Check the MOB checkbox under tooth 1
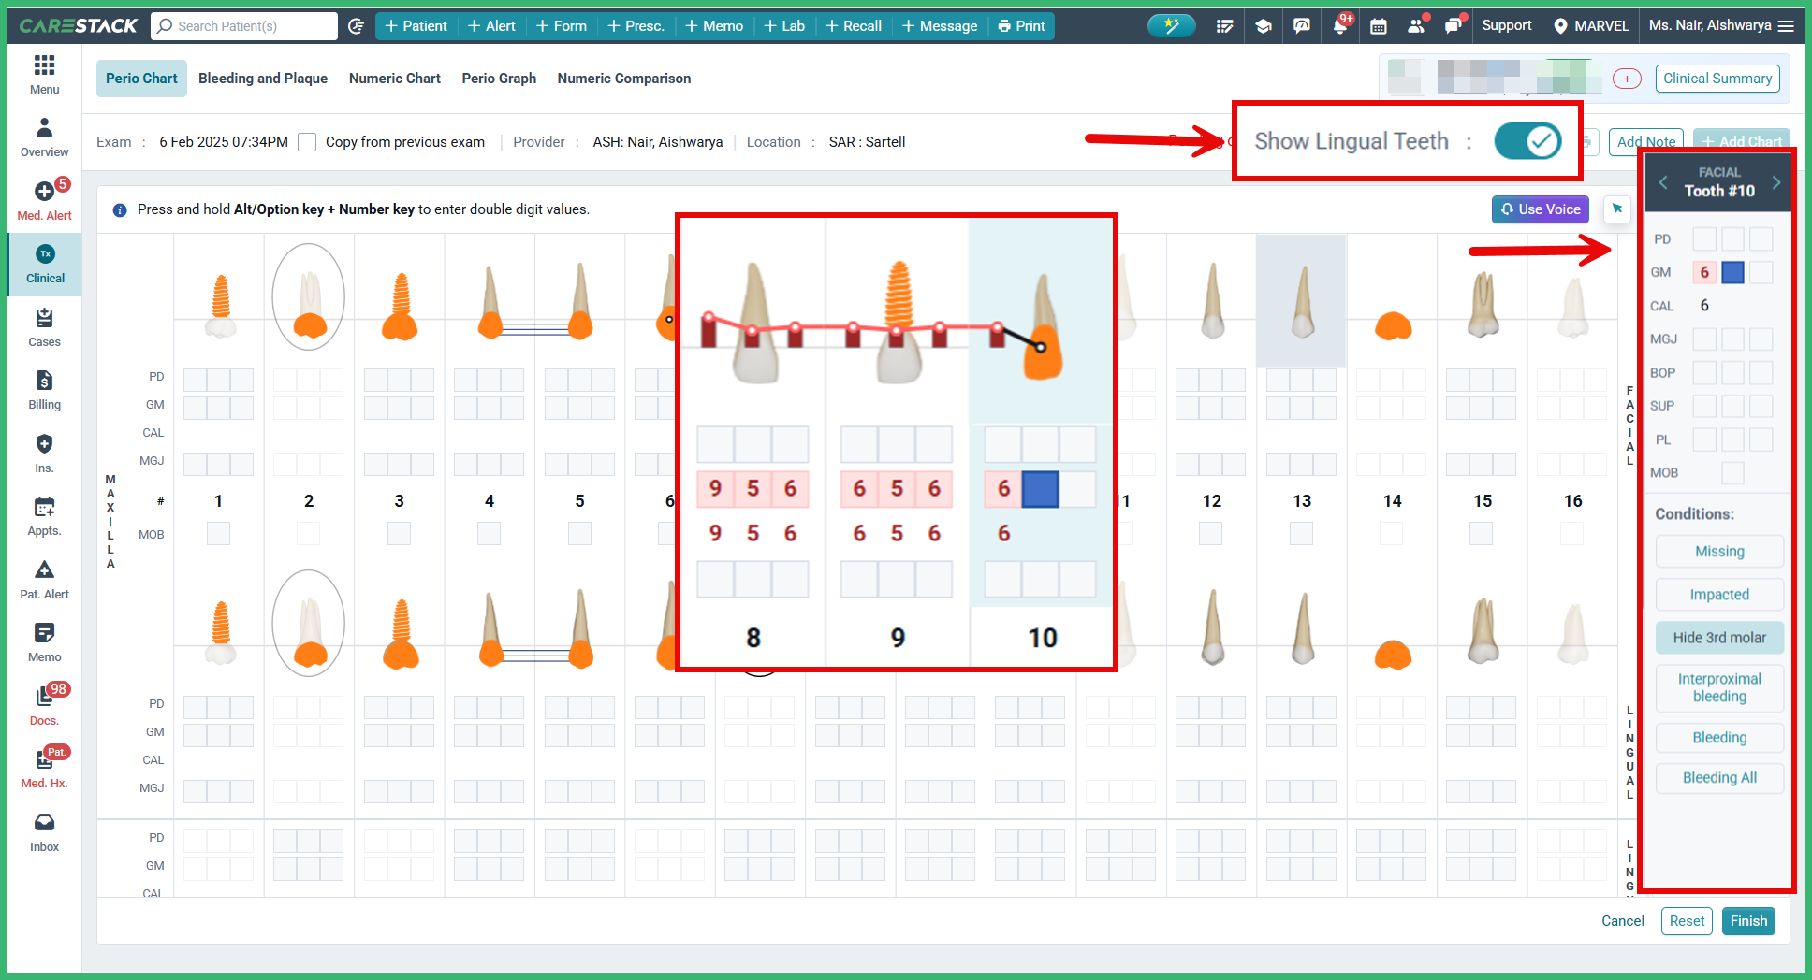Screen dimensions: 1812x980 (218, 533)
